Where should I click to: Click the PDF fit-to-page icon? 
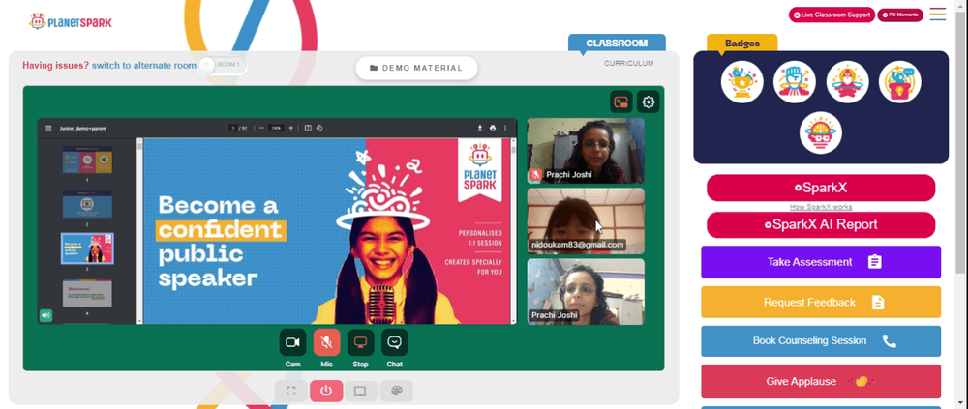(308, 129)
